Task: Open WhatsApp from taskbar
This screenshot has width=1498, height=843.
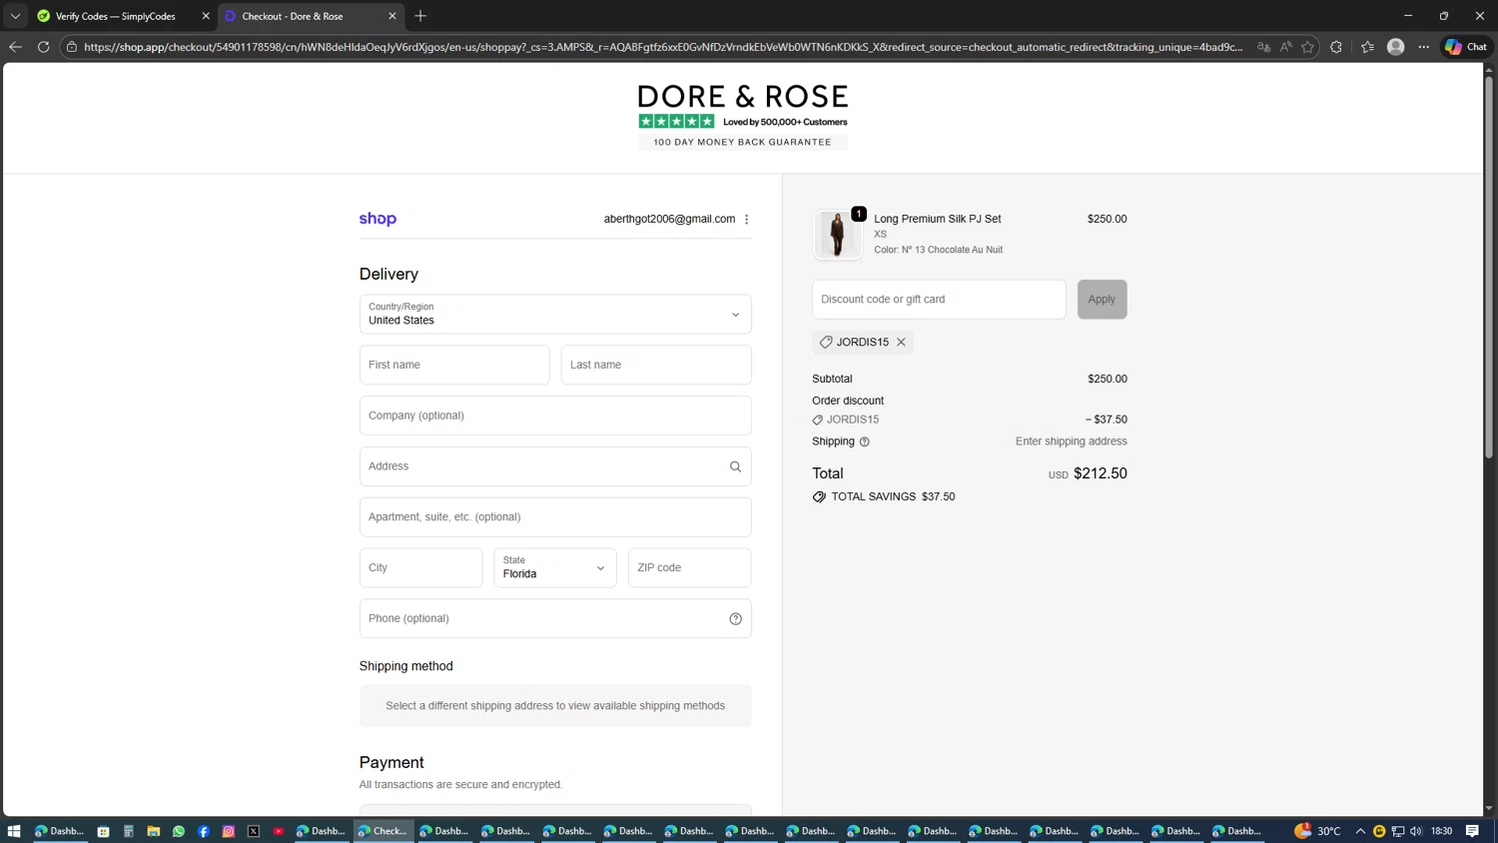Action: tap(179, 831)
